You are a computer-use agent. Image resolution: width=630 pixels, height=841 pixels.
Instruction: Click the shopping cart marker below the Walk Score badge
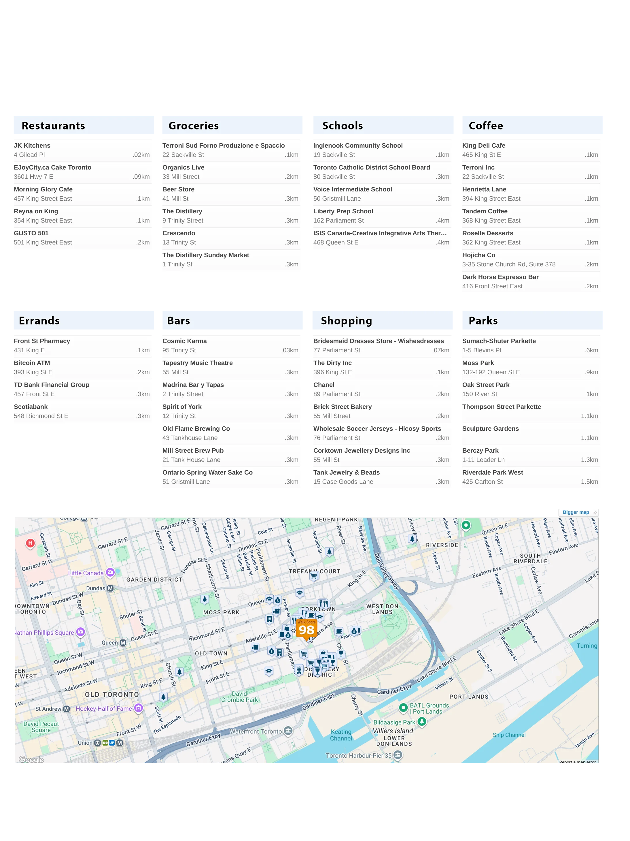304,654
